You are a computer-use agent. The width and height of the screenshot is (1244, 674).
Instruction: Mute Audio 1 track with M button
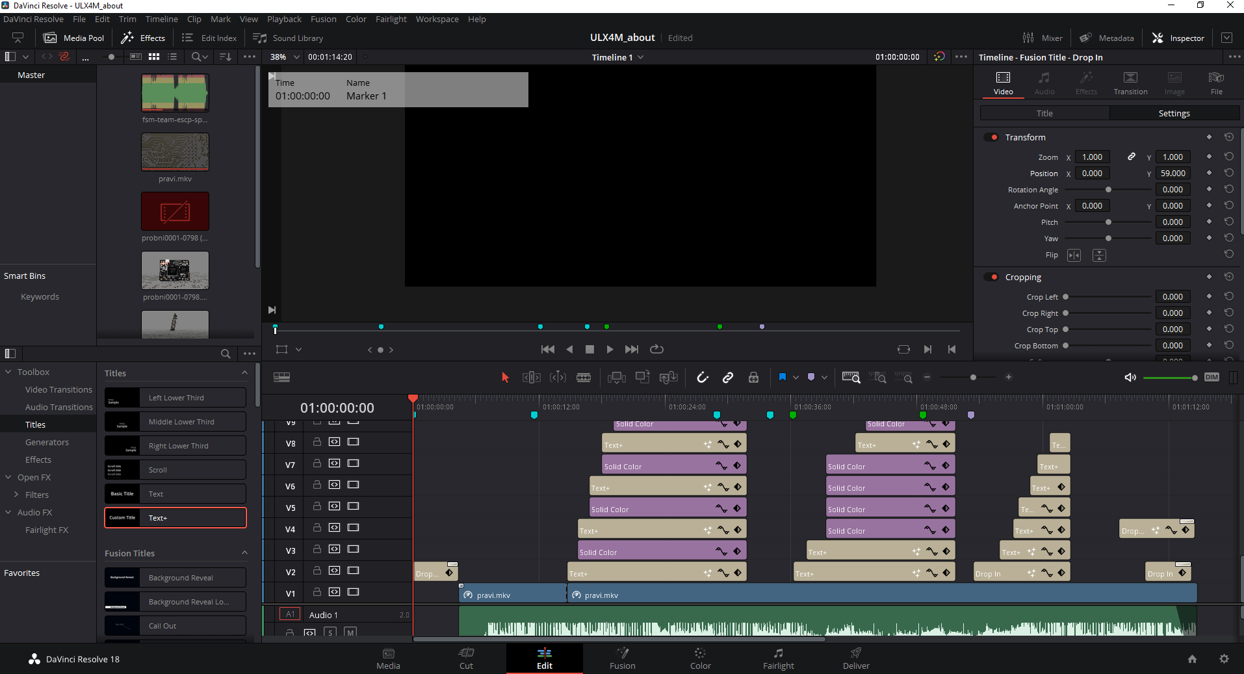(x=351, y=632)
